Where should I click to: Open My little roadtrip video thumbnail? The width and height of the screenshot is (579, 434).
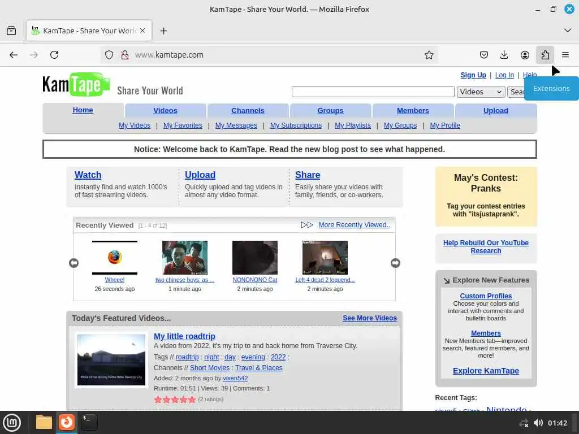[x=111, y=360]
